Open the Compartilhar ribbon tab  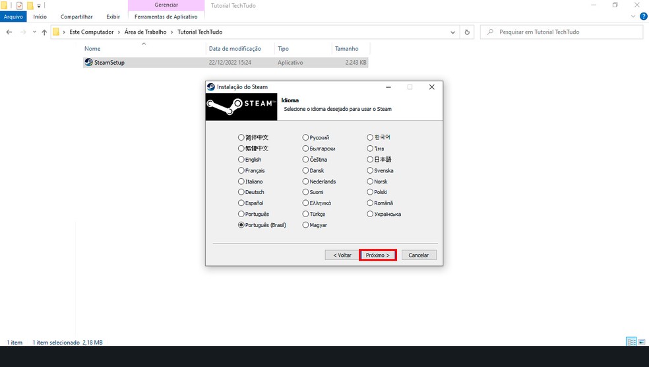coord(77,17)
